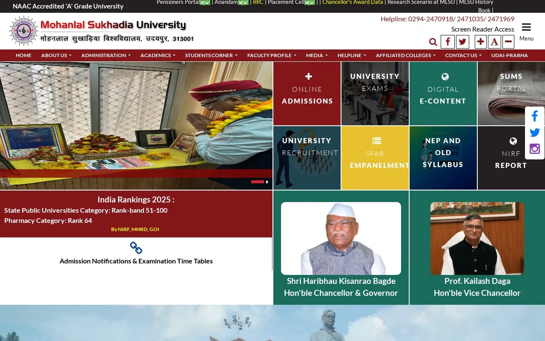Open the Contact Us menu
Image resolution: width=545 pixels, height=341 pixels.
(463, 55)
